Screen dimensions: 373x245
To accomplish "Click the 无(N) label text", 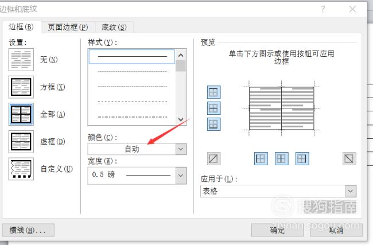I will pos(49,60).
